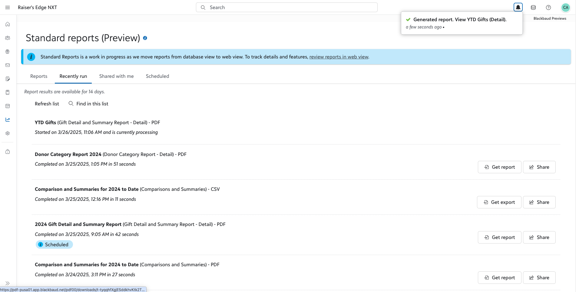
Task: Share the Comparison and Summaries PDF report
Action: 539,278
